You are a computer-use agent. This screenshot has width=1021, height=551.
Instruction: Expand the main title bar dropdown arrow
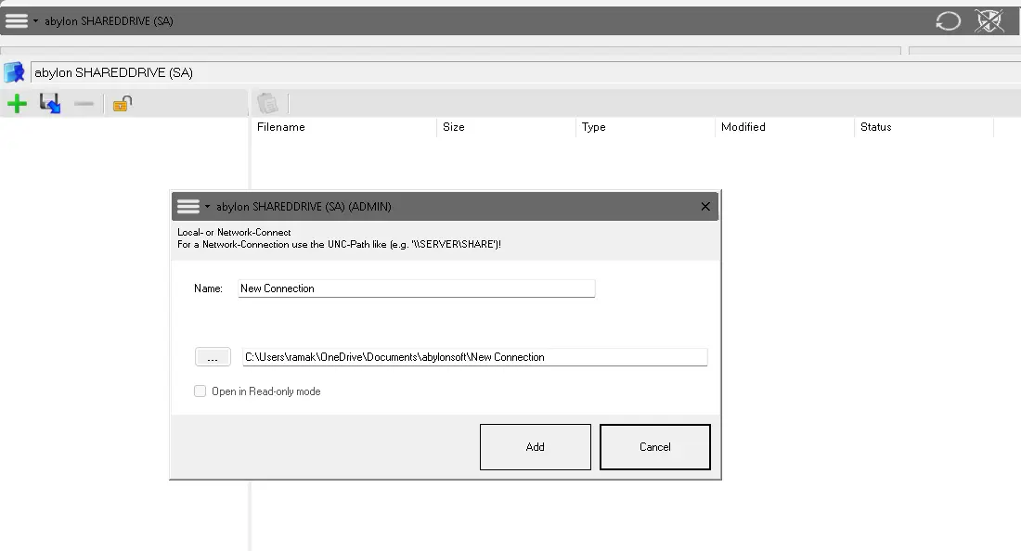35,21
